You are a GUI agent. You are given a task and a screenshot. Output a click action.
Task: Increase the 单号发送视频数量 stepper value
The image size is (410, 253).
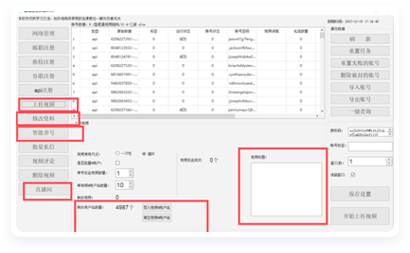click(x=130, y=171)
